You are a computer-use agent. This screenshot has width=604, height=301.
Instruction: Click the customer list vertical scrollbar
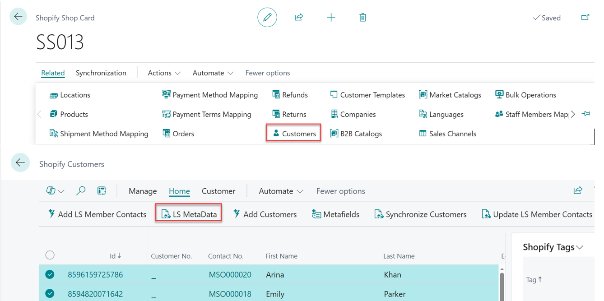(x=502, y=284)
